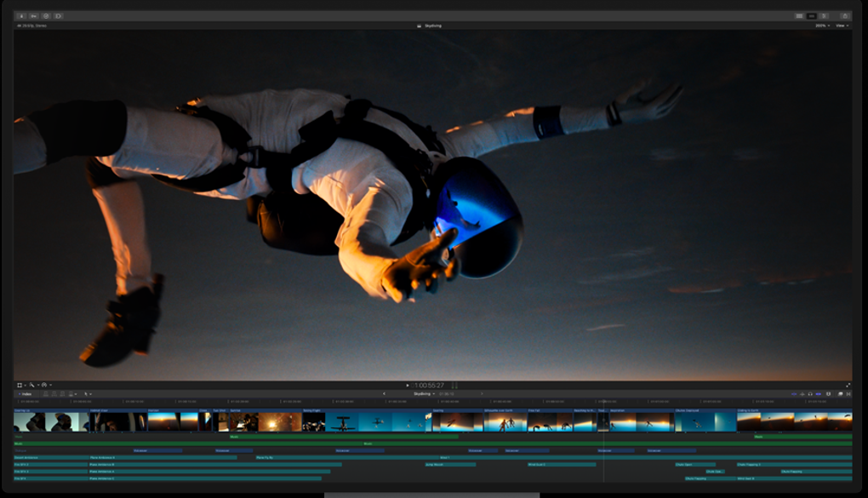Toggle solo headphones icon in the timeline

pos(810,394)
